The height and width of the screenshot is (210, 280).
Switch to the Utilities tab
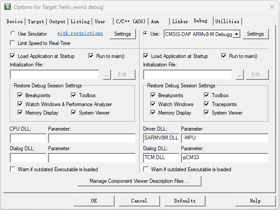(x=227, y=21)
